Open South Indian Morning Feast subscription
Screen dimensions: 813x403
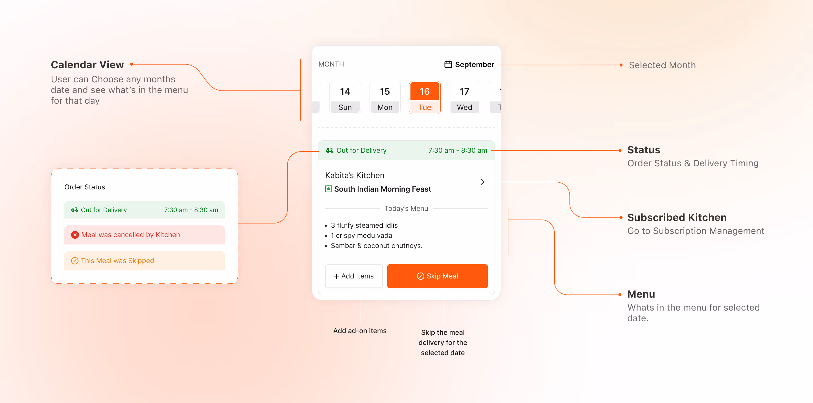click(x=382, y=189)
